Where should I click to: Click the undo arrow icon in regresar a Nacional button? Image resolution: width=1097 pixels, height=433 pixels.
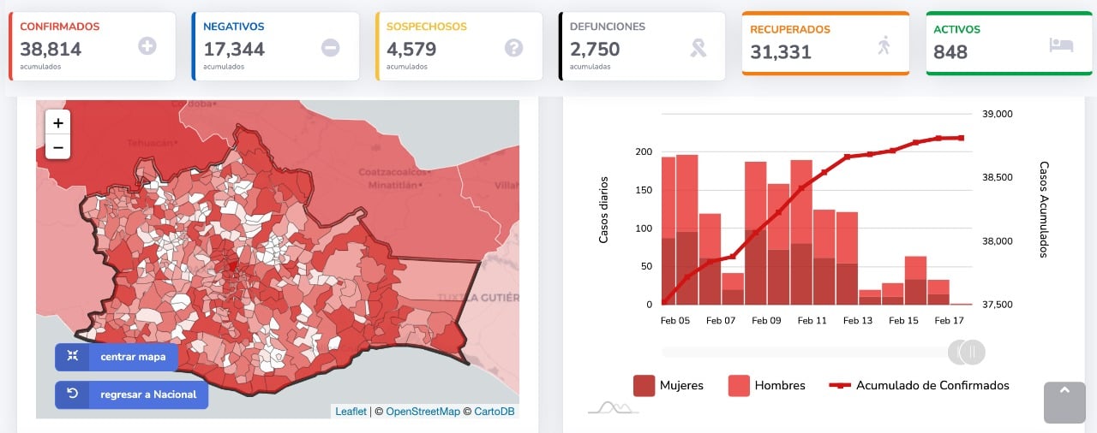72,394
